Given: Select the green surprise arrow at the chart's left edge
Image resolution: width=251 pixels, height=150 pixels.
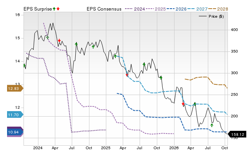Looking at the screenshot, I should click(x=24, y=66).
